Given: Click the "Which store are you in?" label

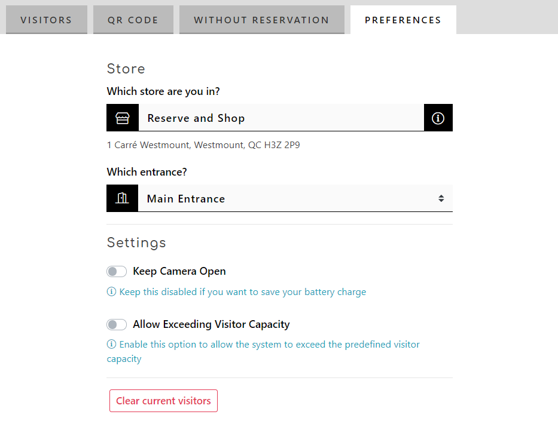Looking at the screenshot, I should click(163, 91).
